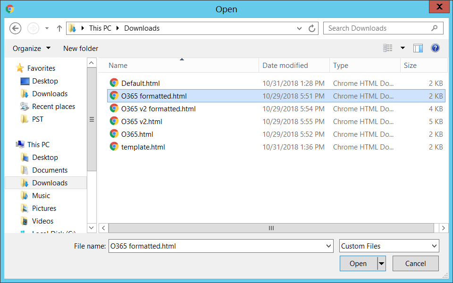Click the Chrome icon of Default.html
Screen dimensions: 453x283
click(114, 83)
